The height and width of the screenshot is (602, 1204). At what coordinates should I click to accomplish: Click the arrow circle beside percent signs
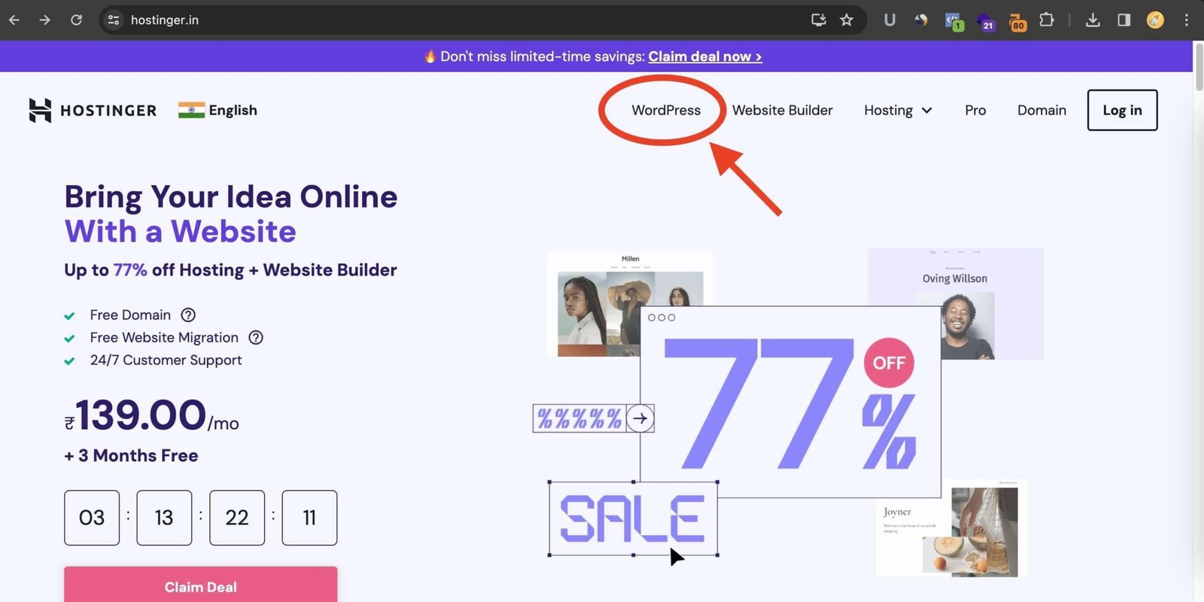(640, 418)
